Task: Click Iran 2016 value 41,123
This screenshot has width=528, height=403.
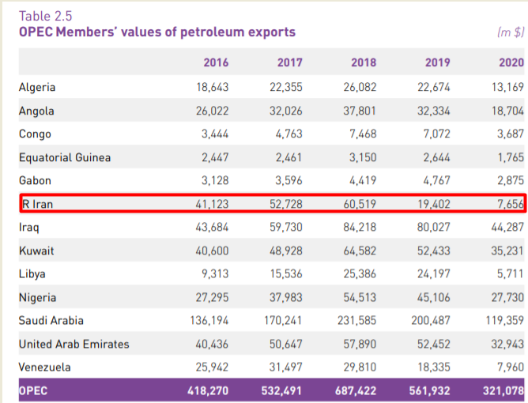Action: 212,204
